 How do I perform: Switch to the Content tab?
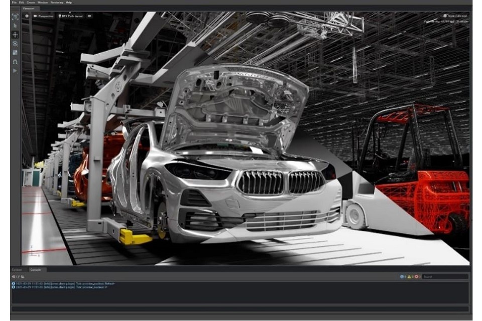[17, 270]
